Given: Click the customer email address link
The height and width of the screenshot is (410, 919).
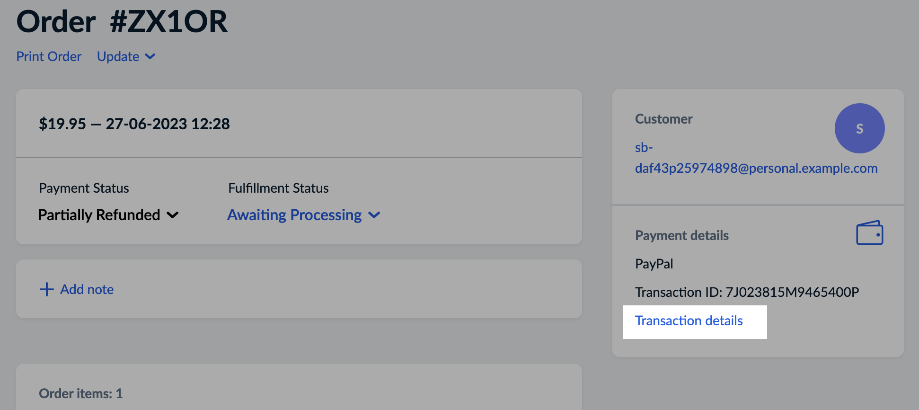Looking at the screenshot, I should tap(756, 158).
